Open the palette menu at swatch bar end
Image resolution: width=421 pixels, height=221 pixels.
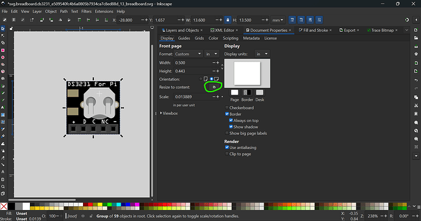click(x=419, y=207)
